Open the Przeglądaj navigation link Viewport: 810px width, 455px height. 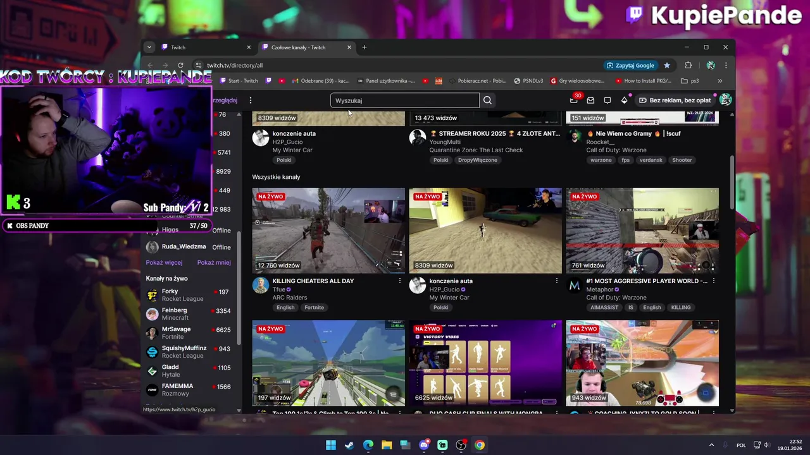(225, 100)
